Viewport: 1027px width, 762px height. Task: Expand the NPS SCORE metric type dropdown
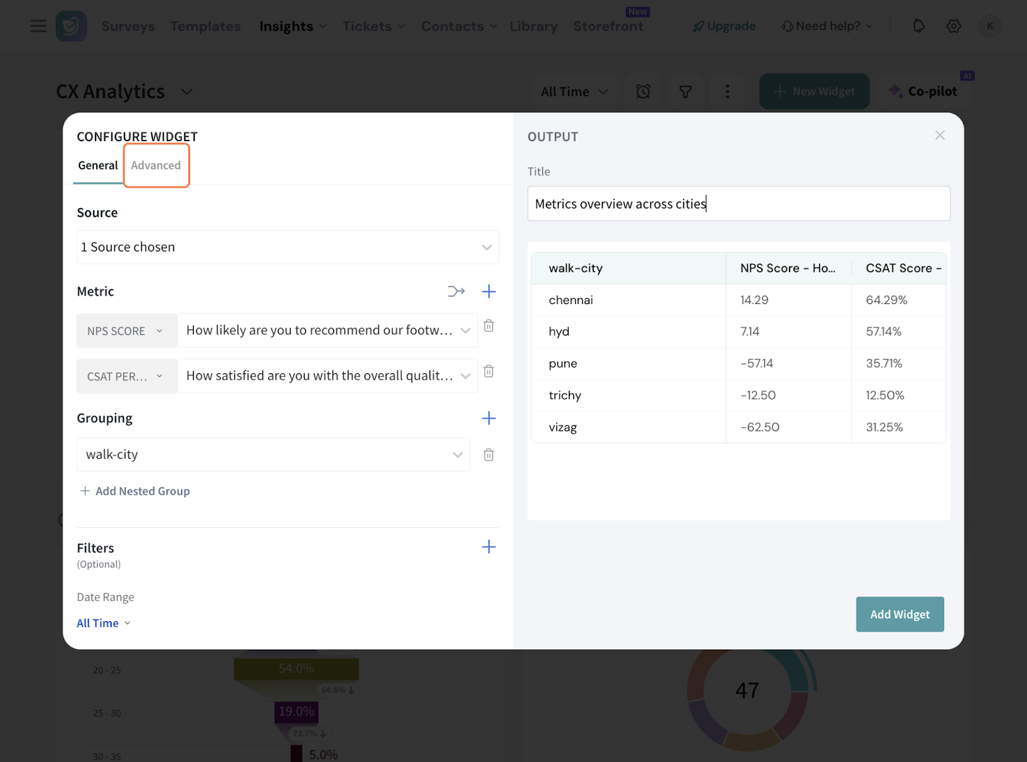coord(126,331)
